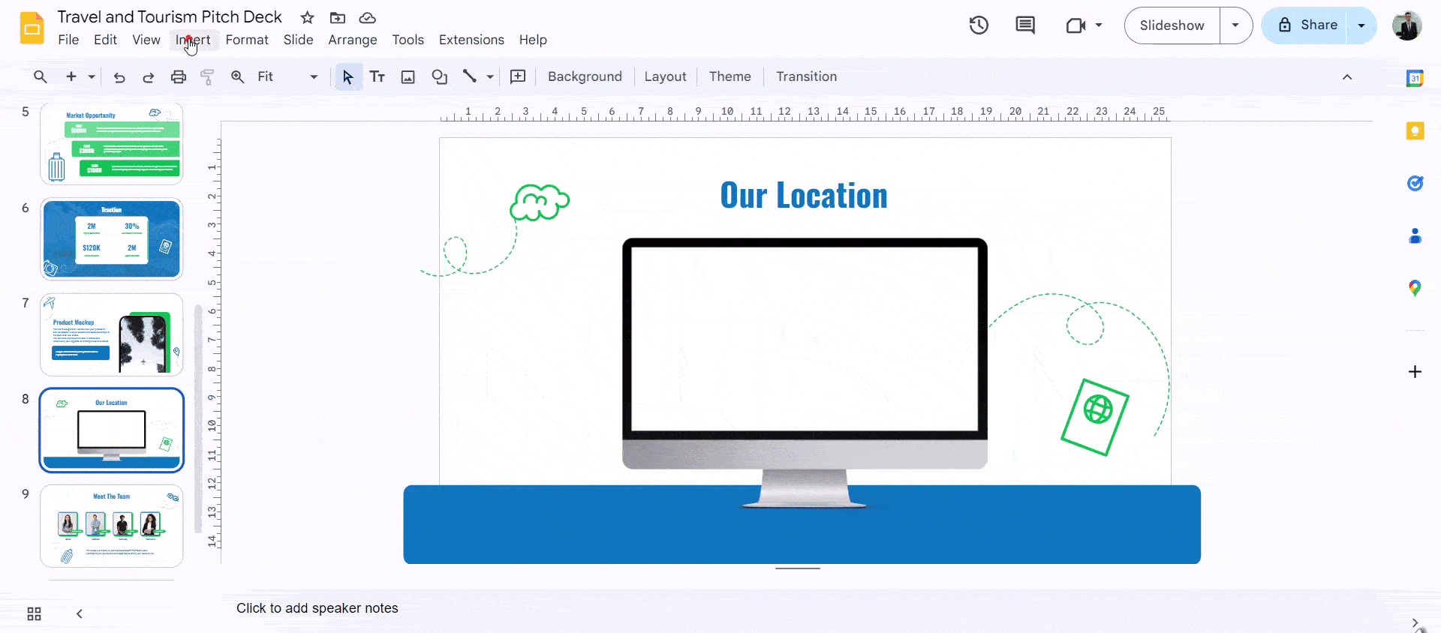This screenshot has height=633, width=1441.
Task: Hide the menus with chevron arrow
Action: 1347,76
